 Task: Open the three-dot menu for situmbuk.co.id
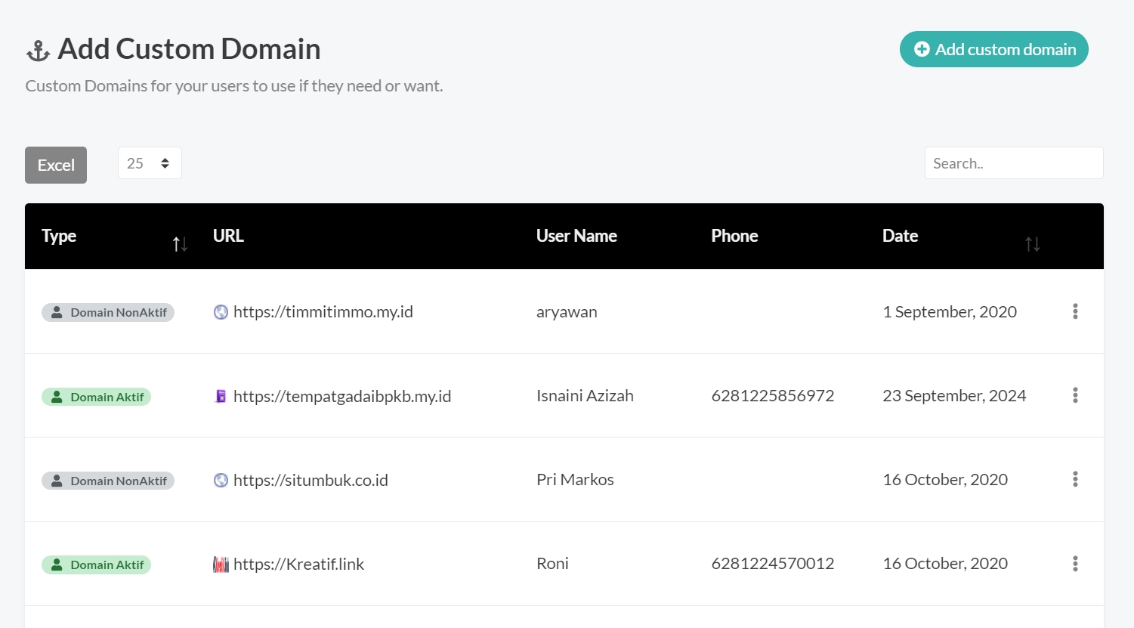[1074, 479]
